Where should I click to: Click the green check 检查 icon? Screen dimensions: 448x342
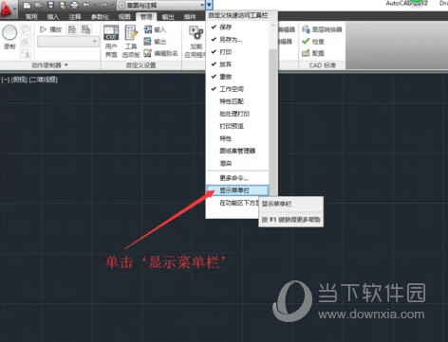[306, 41]
